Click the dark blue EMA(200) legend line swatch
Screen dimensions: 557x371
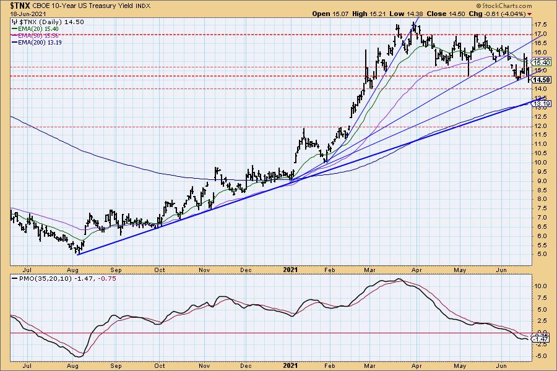tap(15, 42)
